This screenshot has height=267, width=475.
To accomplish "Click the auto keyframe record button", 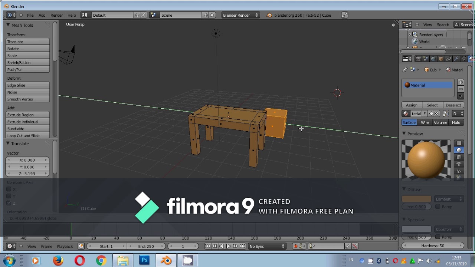I will 295,246.
